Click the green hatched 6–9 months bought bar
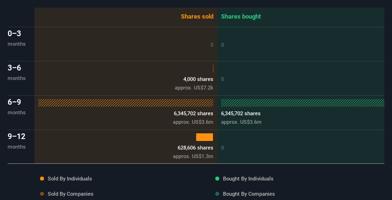 [x=303, y=103]
